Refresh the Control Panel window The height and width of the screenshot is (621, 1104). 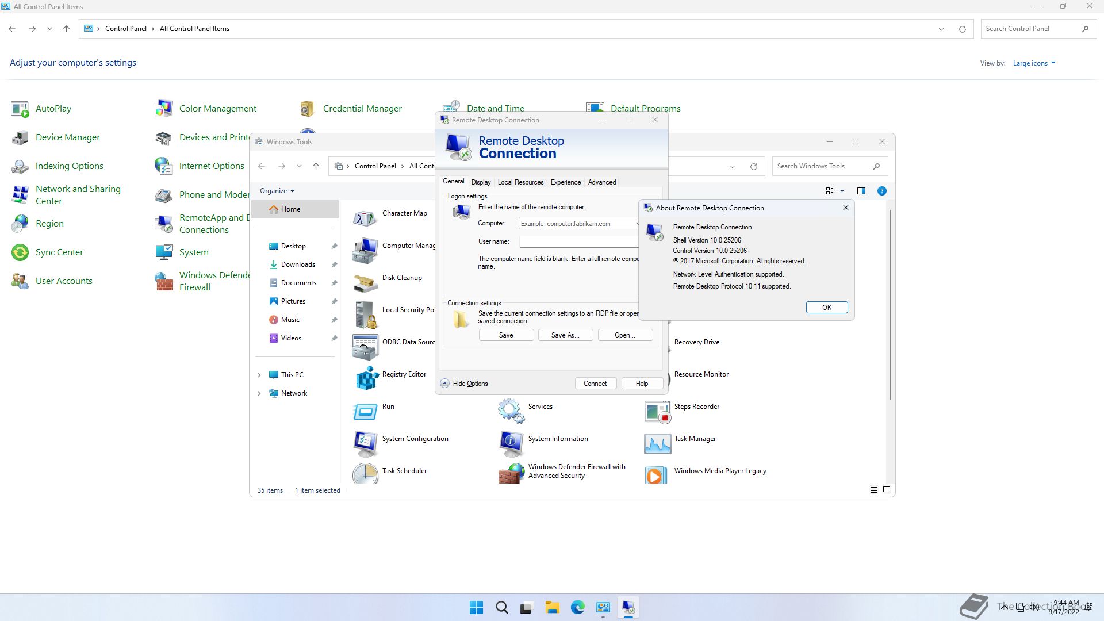tap(962, 29)
